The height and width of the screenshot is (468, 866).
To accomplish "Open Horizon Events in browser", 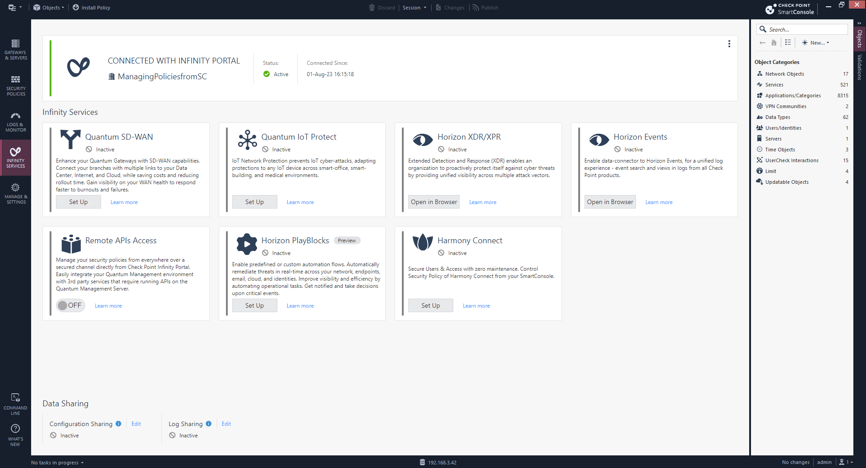I will pyautogui.click(x=610, y=202).
